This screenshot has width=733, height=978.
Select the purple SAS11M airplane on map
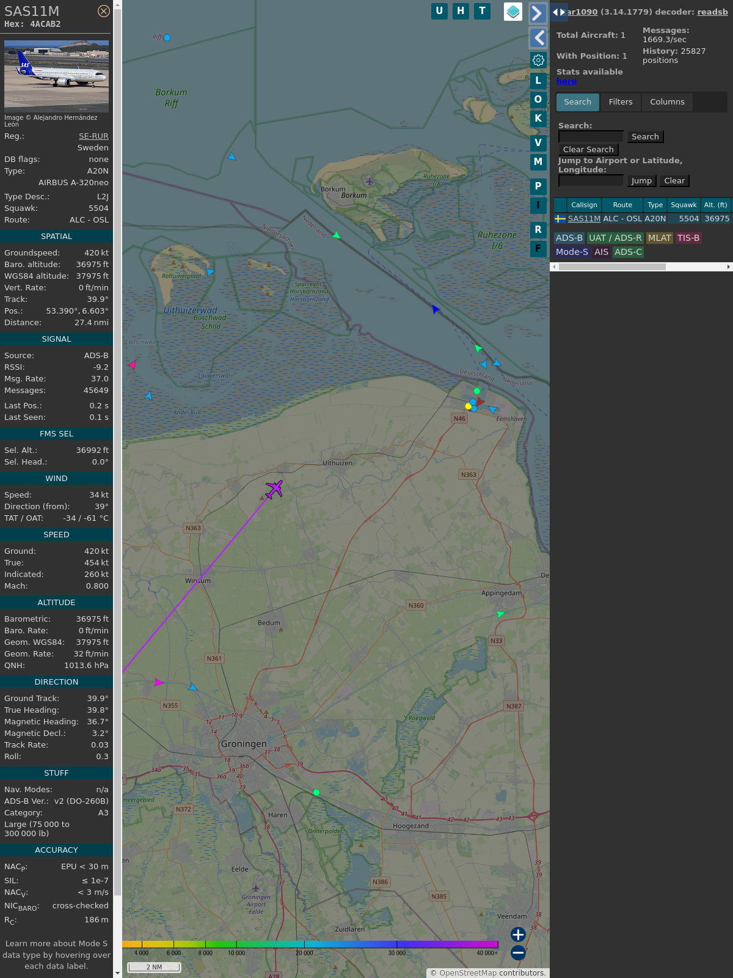[274, 489]
